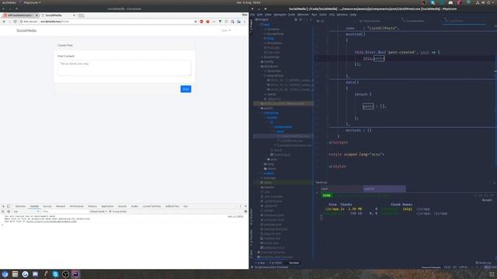Image resolution: width=497 pixels, height=279 pixels.
Task: Click the PhpStorm icon in the taskbar
Action: coord(76,274)
